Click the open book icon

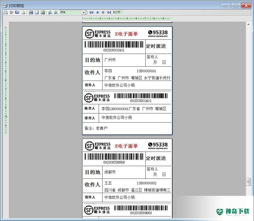coord(17,12)
